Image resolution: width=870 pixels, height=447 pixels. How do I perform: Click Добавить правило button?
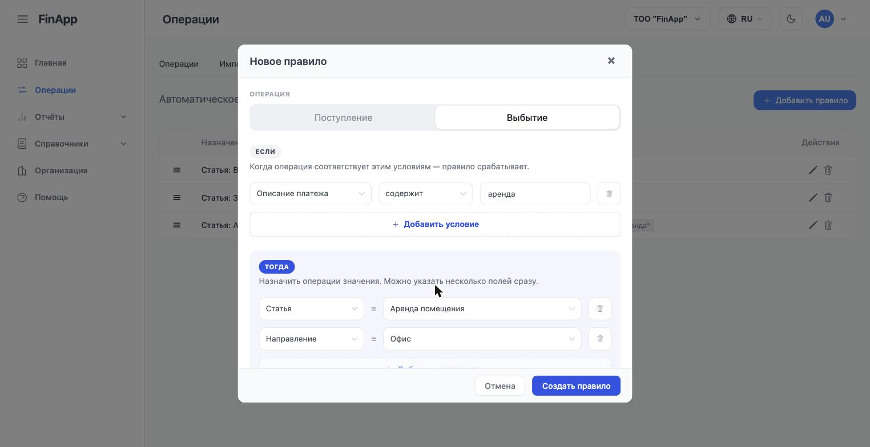click(804, 100)
